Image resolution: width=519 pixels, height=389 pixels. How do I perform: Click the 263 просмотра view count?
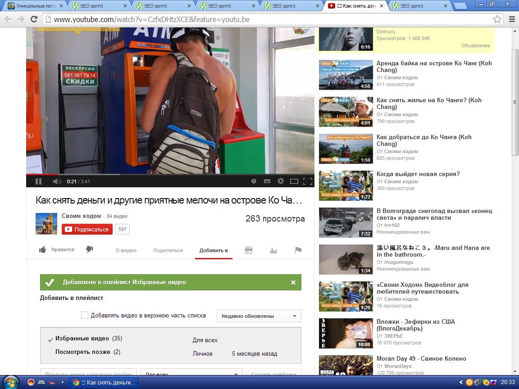pyautogui.click(x=275, y=219)
